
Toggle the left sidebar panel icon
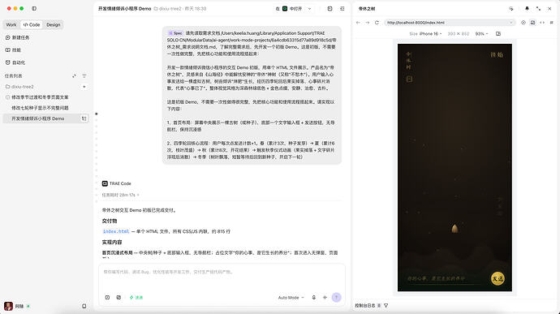pyautogui.click(x=34, y=8)
